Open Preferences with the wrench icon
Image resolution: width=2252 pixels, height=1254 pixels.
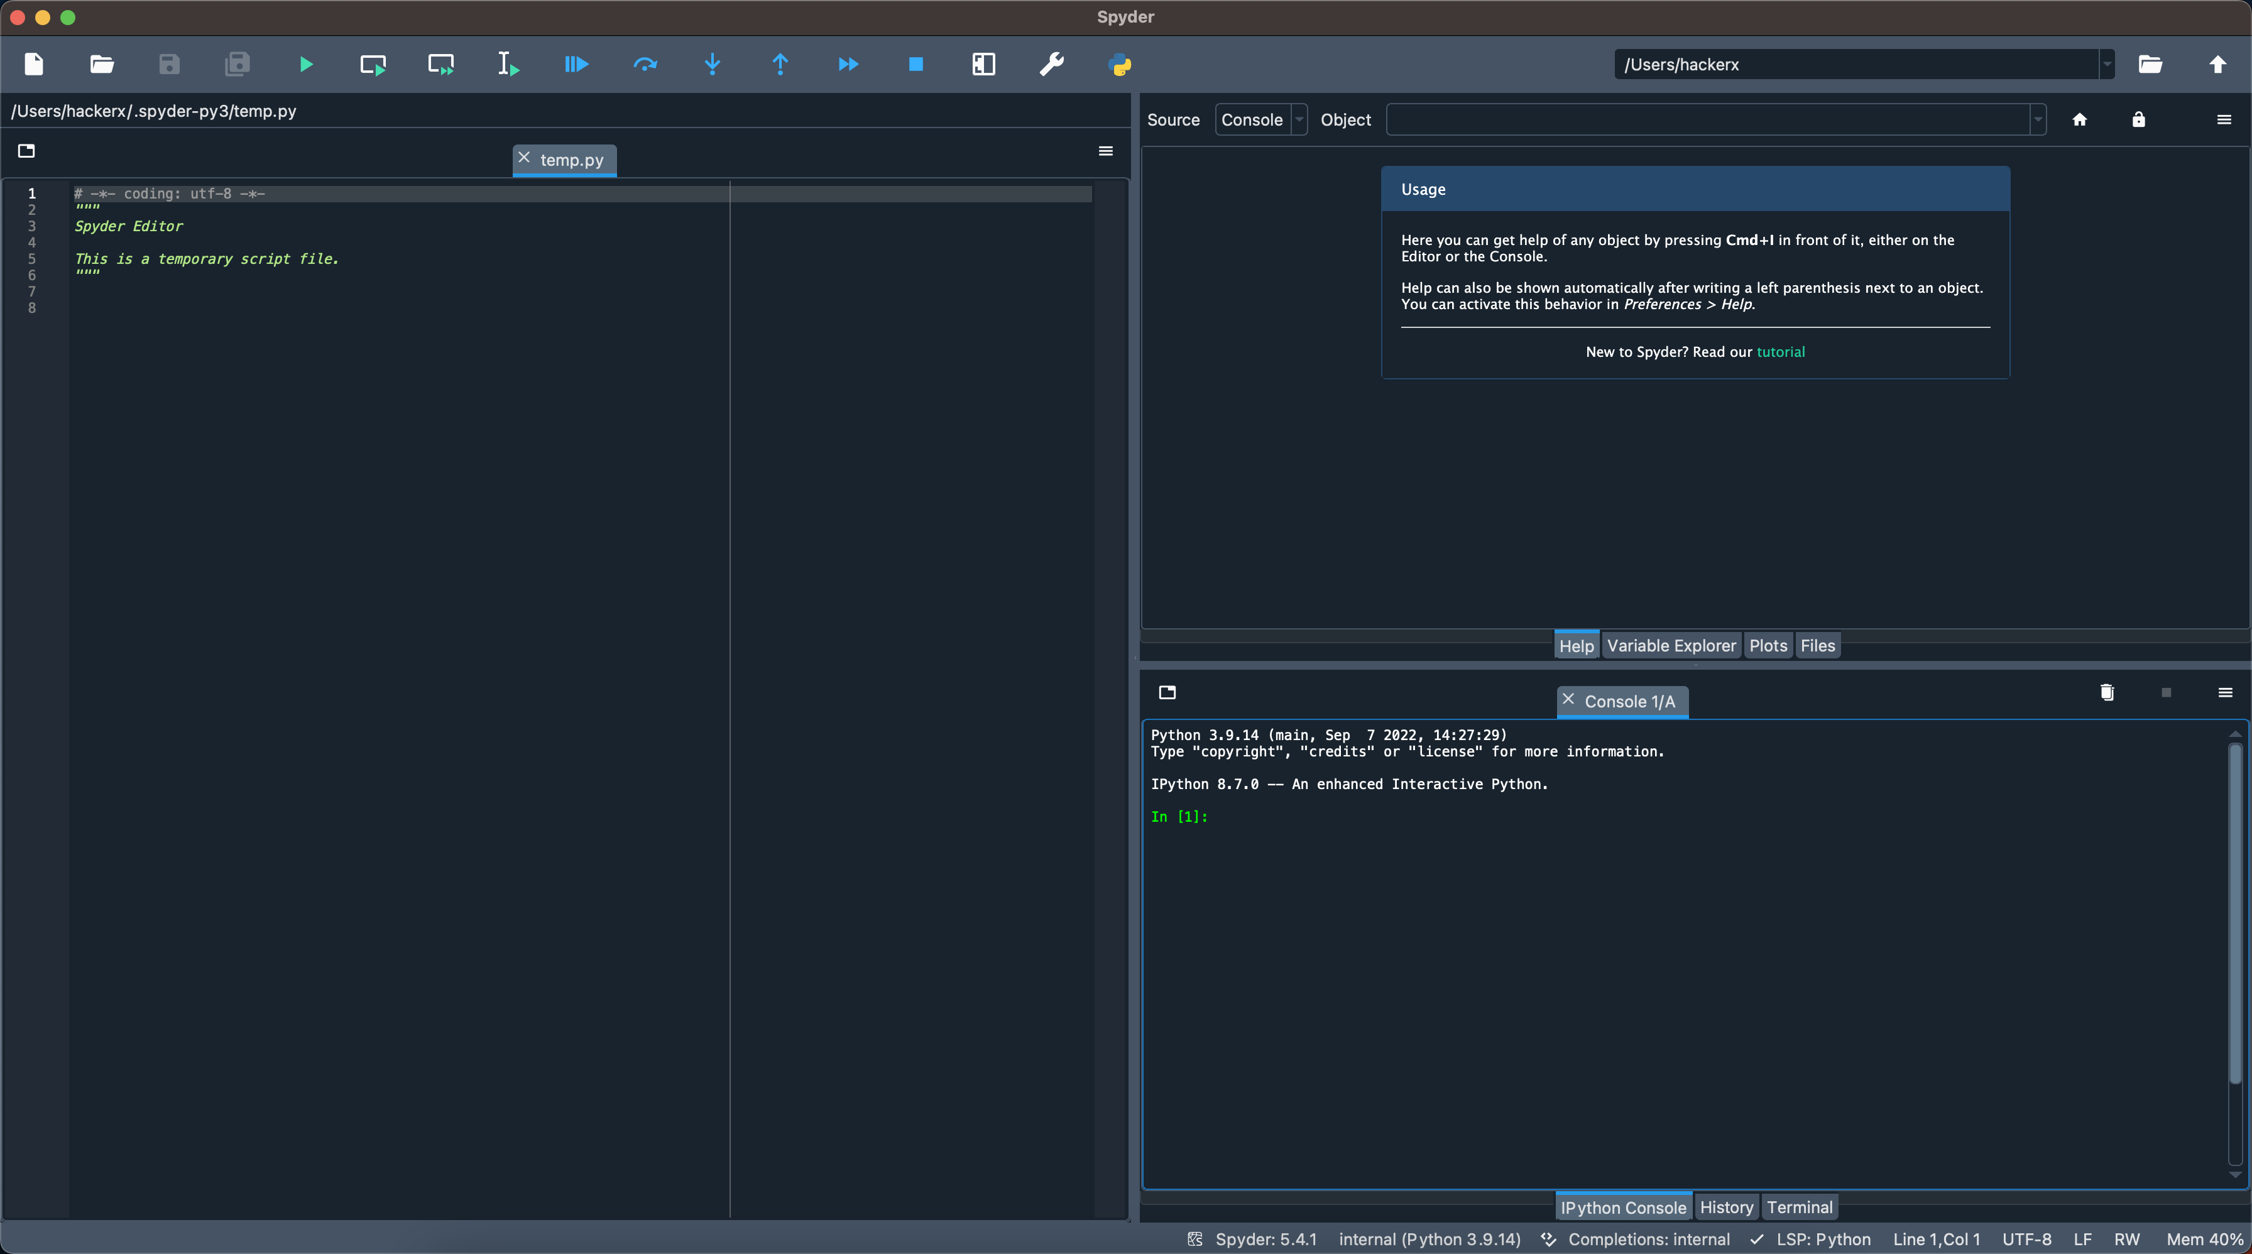click(x=1052, y=64)
